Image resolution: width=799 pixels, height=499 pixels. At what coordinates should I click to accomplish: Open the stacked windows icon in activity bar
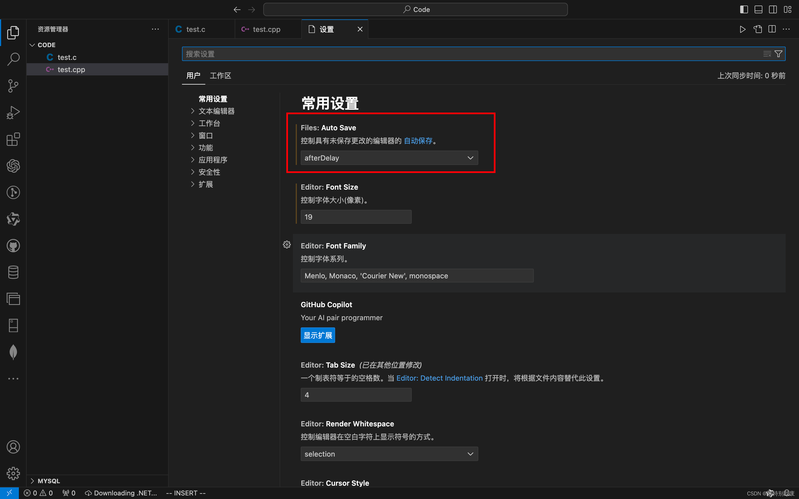pos(13,299)
